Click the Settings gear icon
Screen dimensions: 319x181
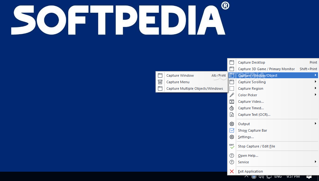pos(232,137)
